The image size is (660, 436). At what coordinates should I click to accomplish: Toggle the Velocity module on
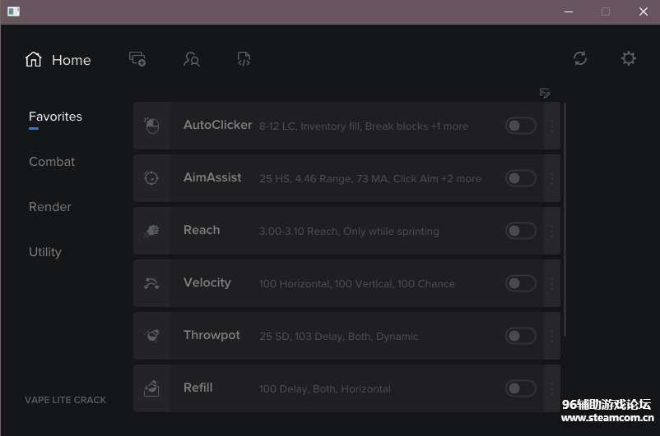pos(520,283)
